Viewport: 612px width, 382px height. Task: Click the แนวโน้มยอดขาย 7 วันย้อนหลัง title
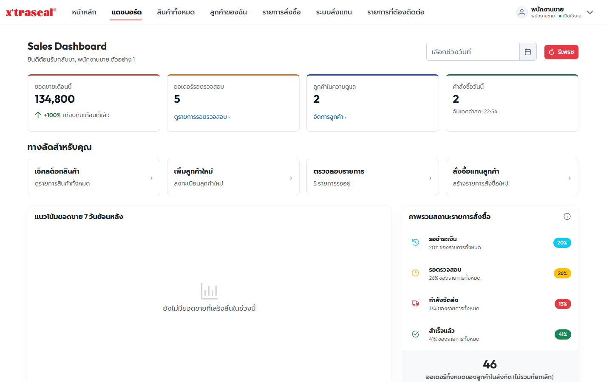pos(79,216)
